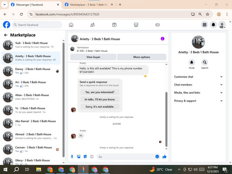This screenshot has height=174, width=232.
Task: Open the install-app icon in address bar
Action: point(193,14)
